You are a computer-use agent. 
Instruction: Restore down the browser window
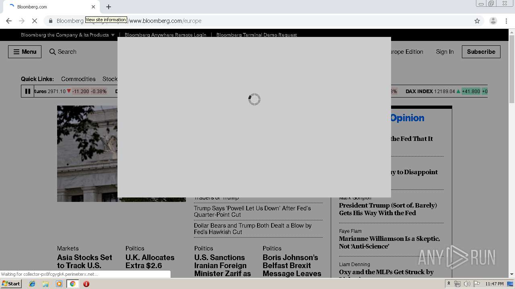pyautogui.click(x=491, y=4)
